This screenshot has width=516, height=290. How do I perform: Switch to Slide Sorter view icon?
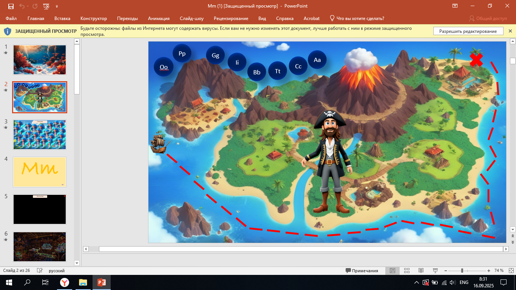point(407,271)
